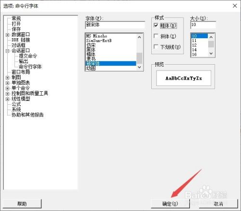This screenshot has height=211, width=241.
Task: Toggle the 下划线(U) underline checkbox
Action: click(x=156, y=47)
